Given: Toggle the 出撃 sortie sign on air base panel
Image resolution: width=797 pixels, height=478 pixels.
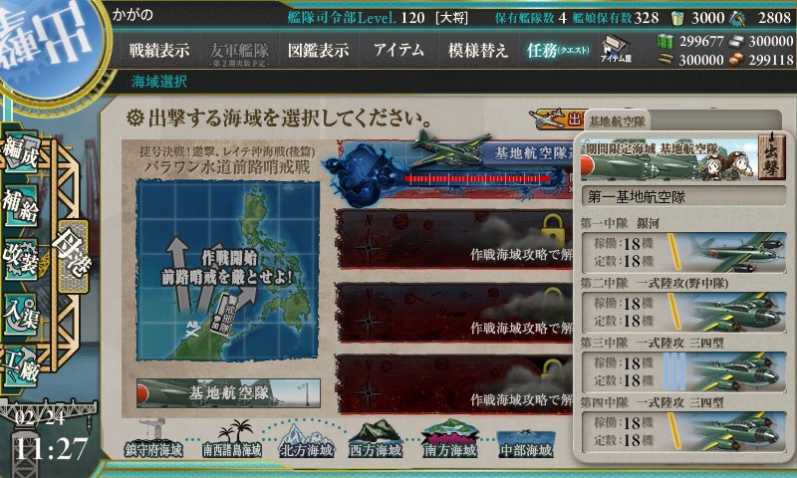Looking at the screenshot, I should point(771,157).
